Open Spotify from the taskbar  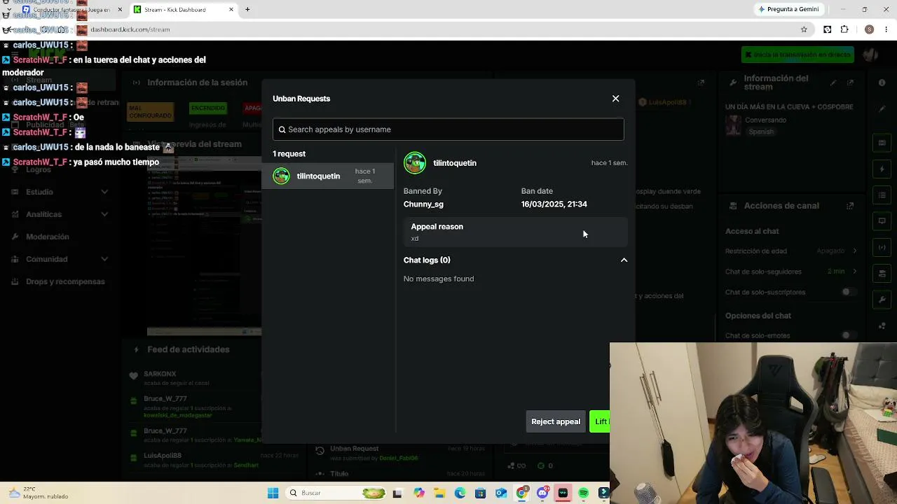pyautogui.click(x=583, y=493)
